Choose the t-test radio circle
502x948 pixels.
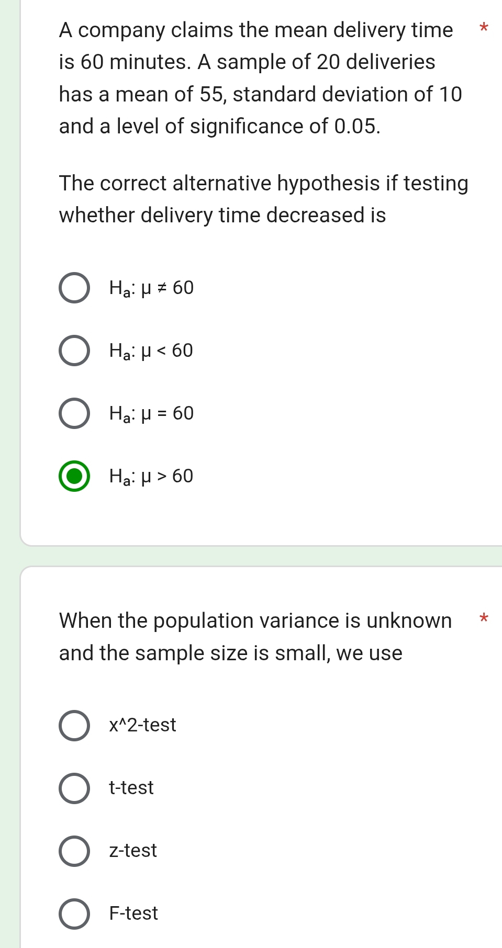point(74,788)
